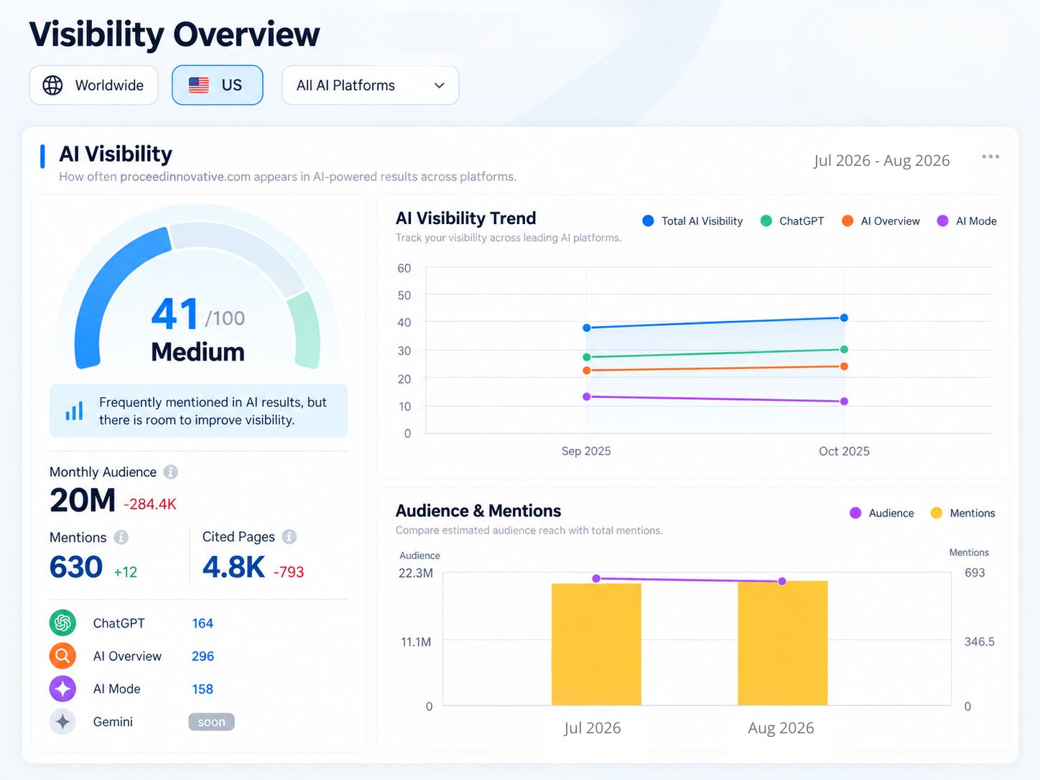Toggle AI Overview legend series in trend chart
Image resolution: width=1040 pixels, height=780 pixels.
click(881, 221)
